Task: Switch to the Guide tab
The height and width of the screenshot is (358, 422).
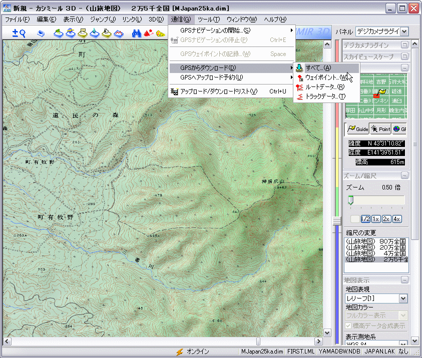Action: tap(357, 129)
